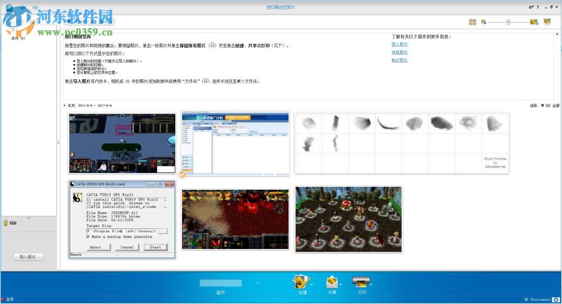
Task: Open the 共享 dropdown arrow
Action: pyautogui.click(x=341, y=285)
